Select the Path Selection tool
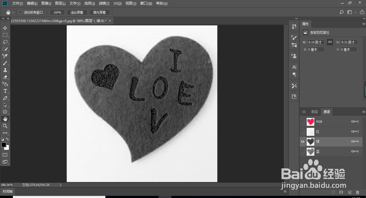 5,105
